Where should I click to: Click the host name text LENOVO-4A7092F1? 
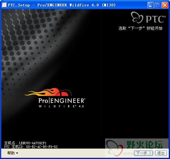tap(33, 143)
